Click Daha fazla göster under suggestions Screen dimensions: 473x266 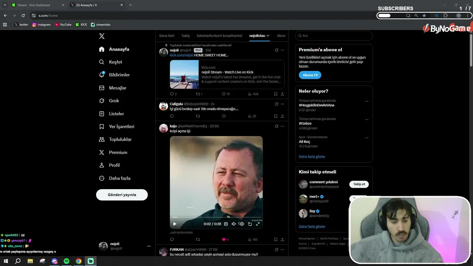(x=312, y=226)
